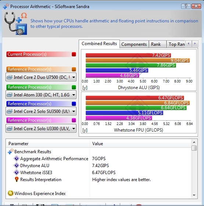Click the 5.11GFLOPS blue bar
The width and height of the screenshot is (204, 206).
(x=124, y=113)
